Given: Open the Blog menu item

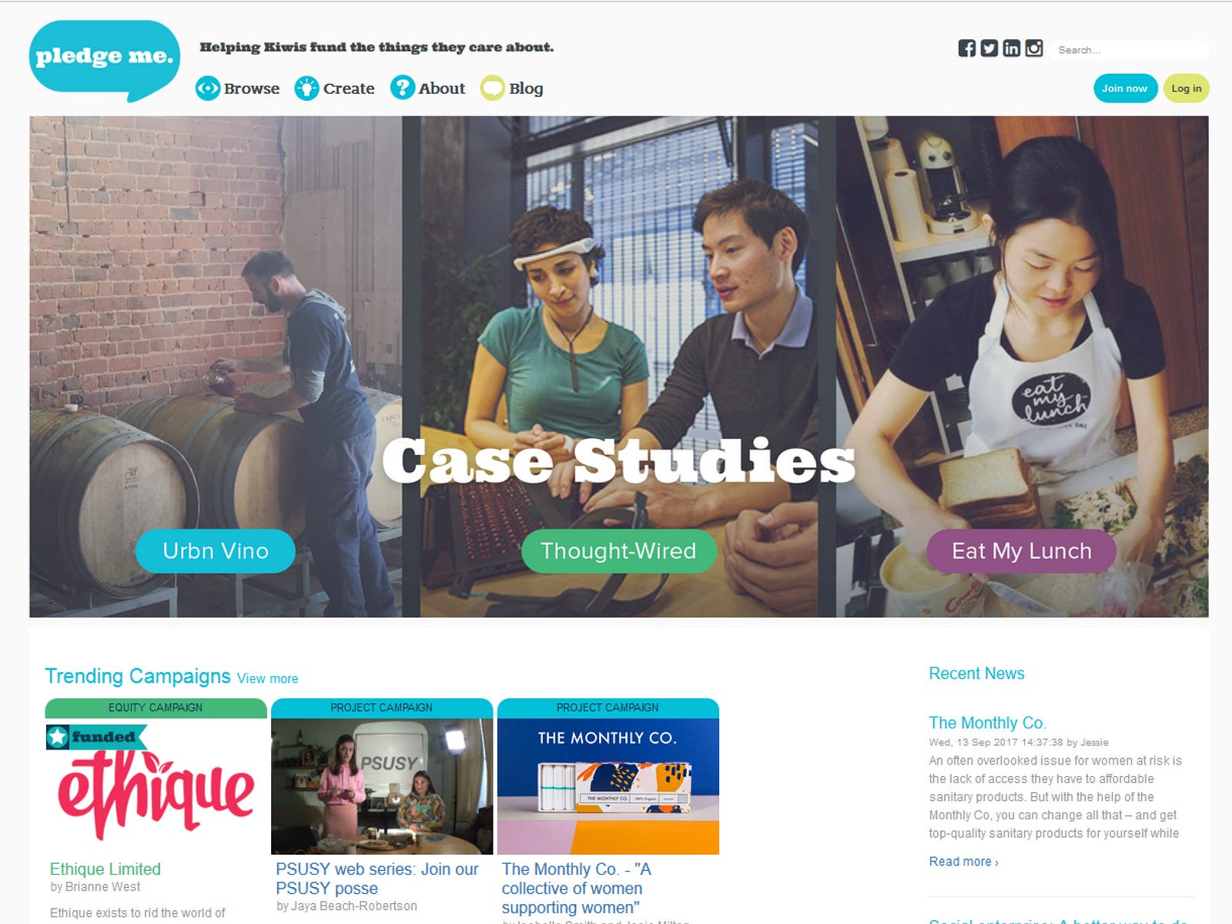Looking at the screenshot, I should click(x=526, y=89).
